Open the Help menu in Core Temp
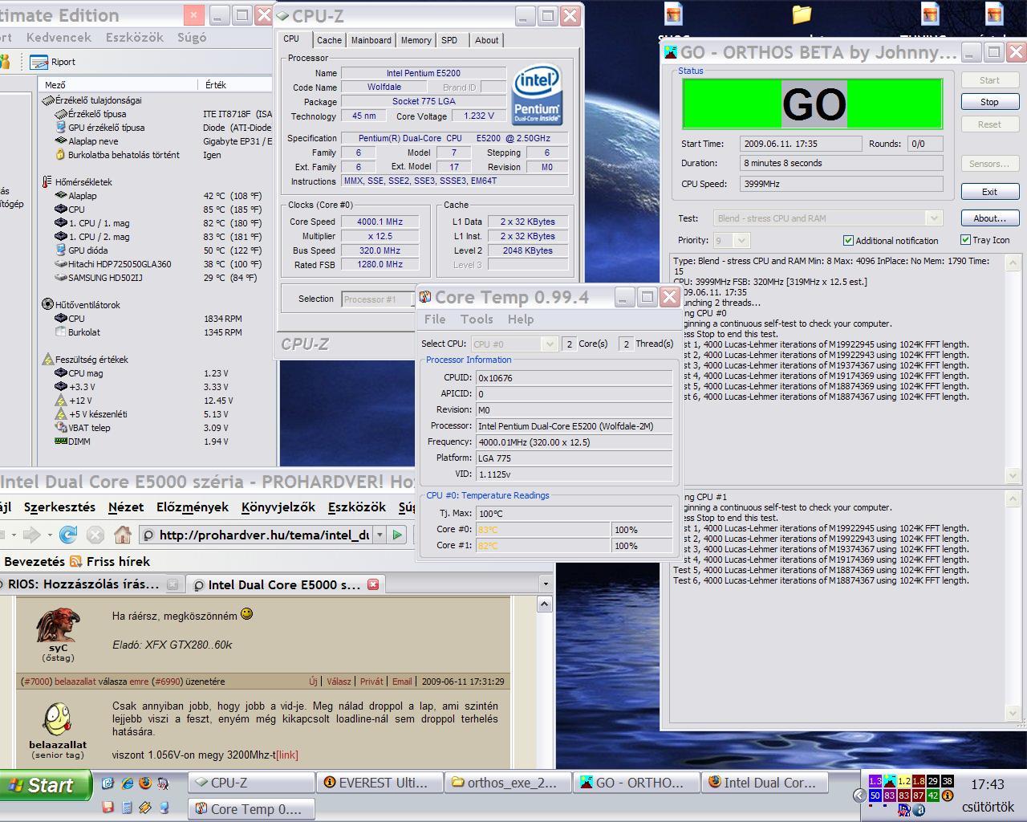This screenshot has width=1027, height=822. coord(521,319)
